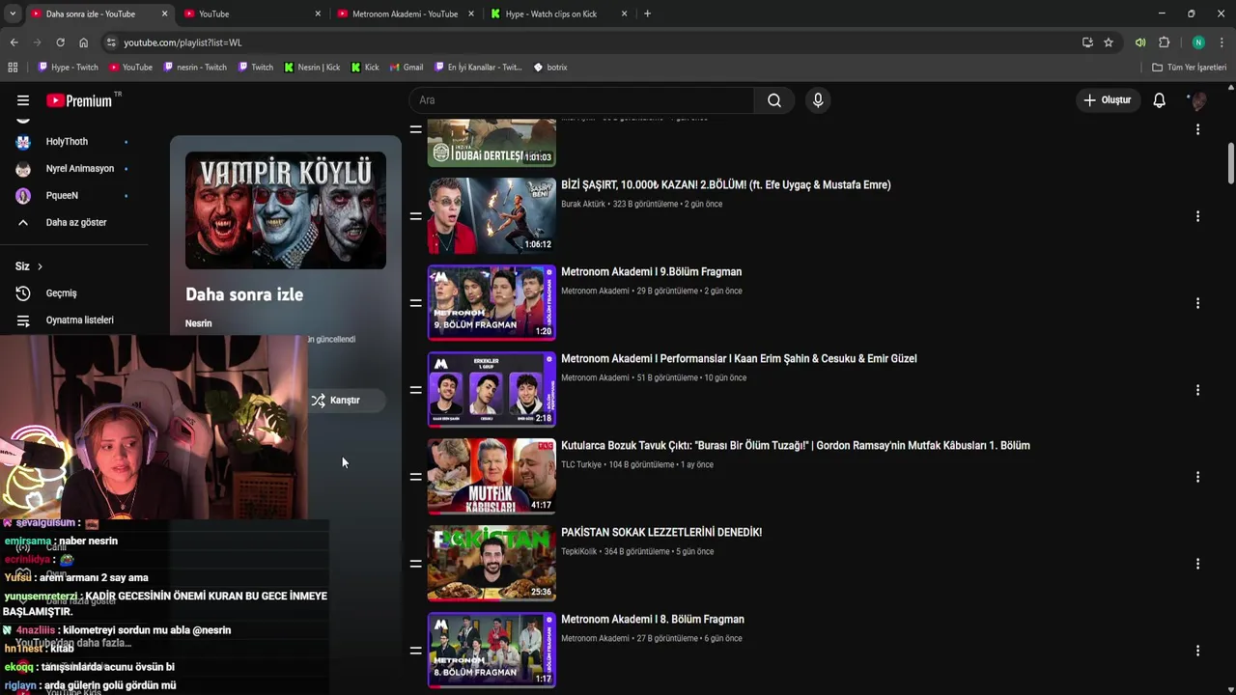This screenshot has height=695, width=1236.
Task: Open Metronom 9. Bölüm Fragman thumbnail
Action: click(492, 303)
